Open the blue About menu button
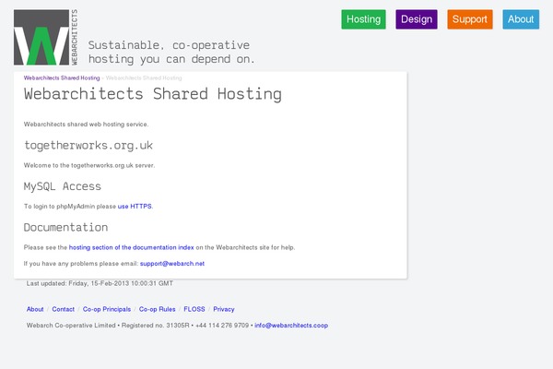Image resolution: width=553 pixels, height=369 pixels. point(521,19)
